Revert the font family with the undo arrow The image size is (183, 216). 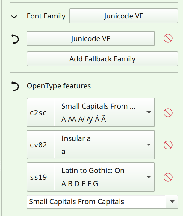[15, 39]
